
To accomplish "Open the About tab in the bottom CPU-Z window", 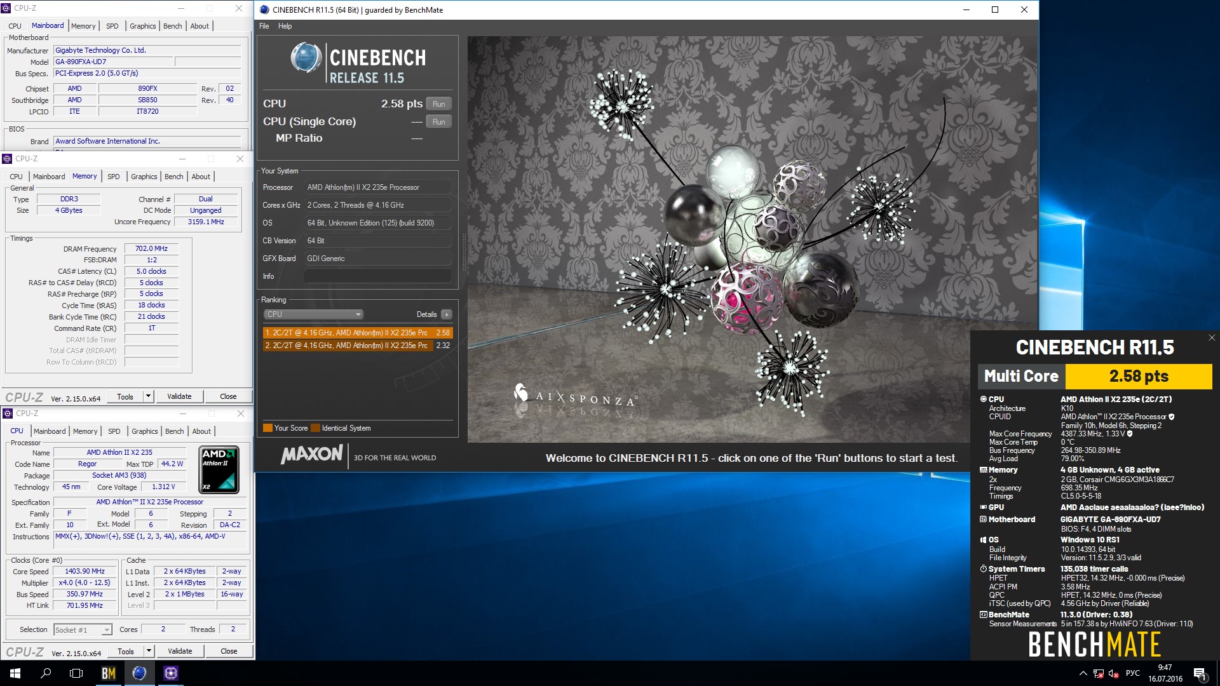I will click(x=201, y=431).
